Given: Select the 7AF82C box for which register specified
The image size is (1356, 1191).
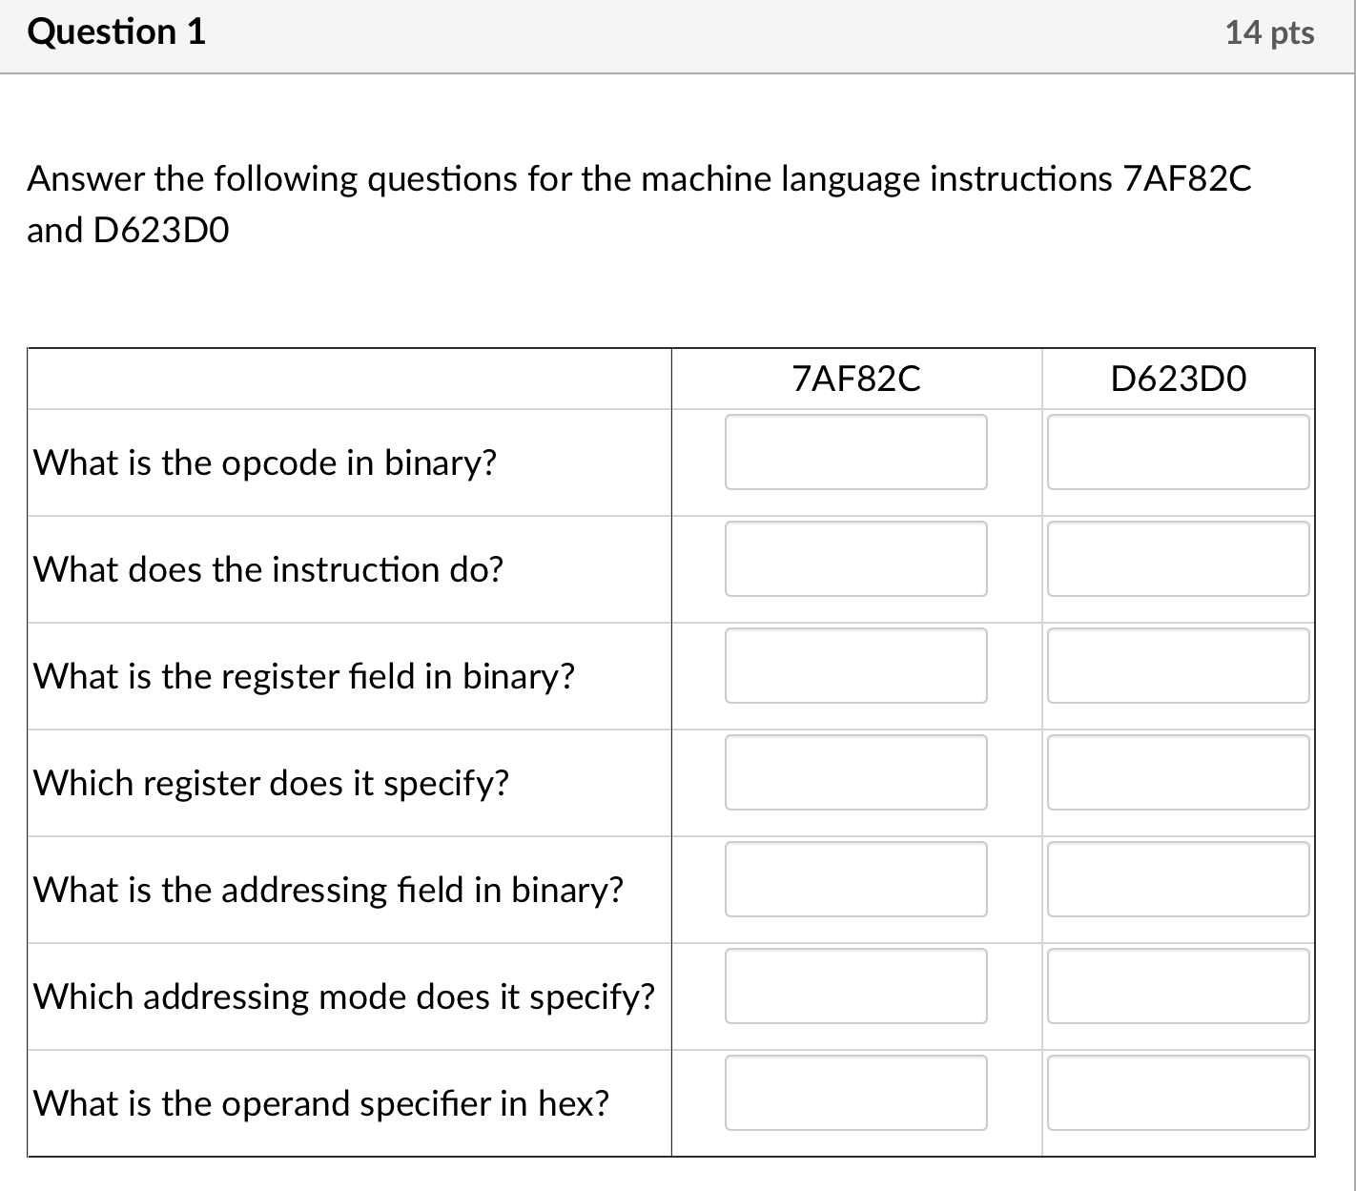Looking at the screenshot, I should 855,772.
